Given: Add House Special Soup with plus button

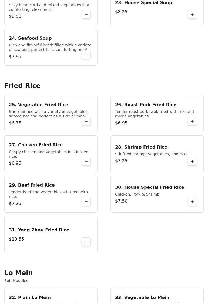Looking at the screenshot, I should point(192,15).
